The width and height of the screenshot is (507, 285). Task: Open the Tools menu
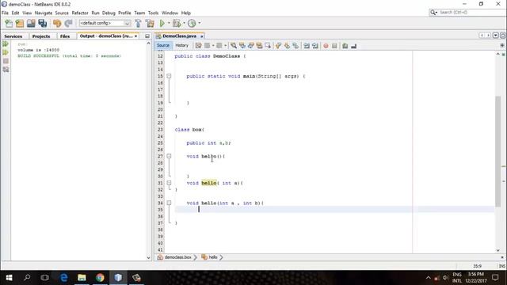pyautogui.click(x=153, y=13)
